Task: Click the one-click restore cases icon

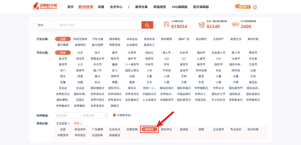Action: pos(202,25)
